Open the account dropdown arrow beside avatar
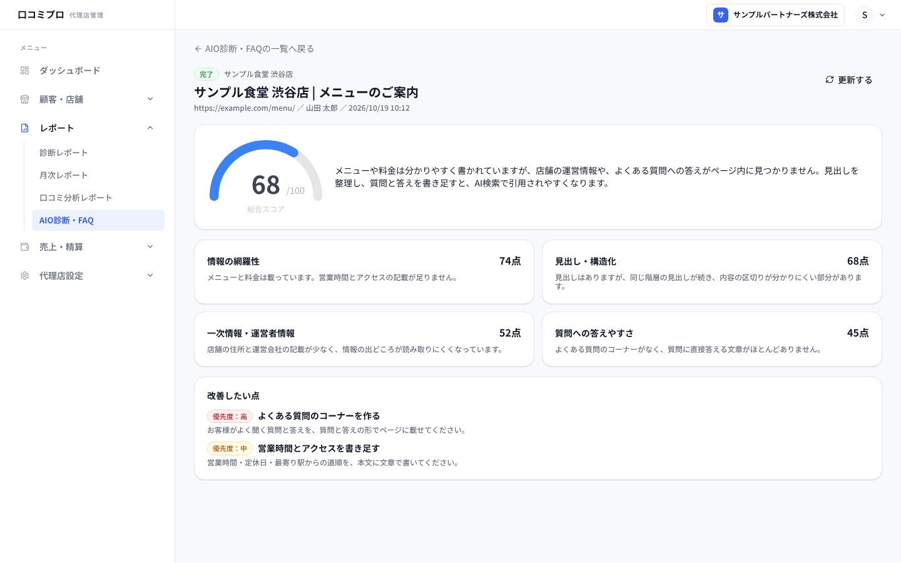The width and height of the screenshot is (901, 563). [x=882, y=15]
